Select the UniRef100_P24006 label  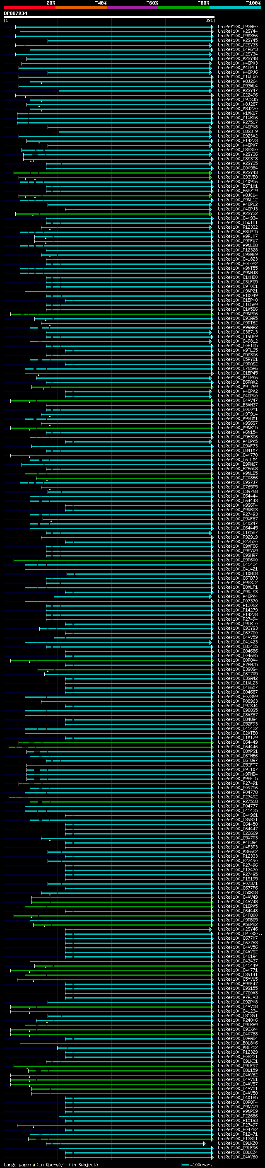tap(237, 1020)
